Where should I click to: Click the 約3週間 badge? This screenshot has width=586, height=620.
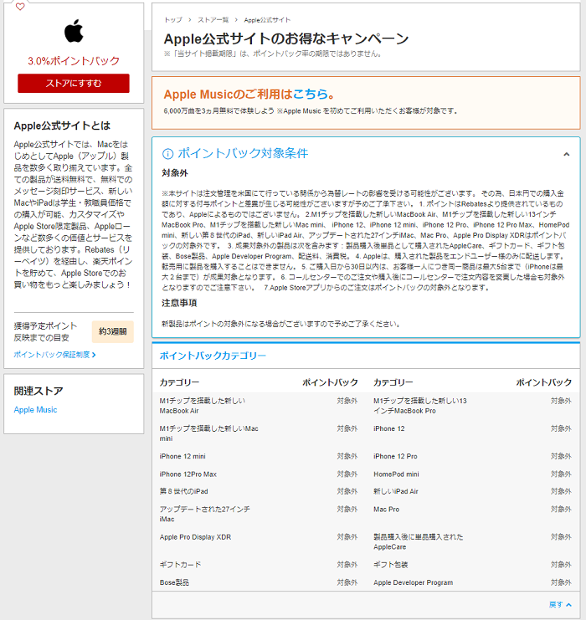113,331
